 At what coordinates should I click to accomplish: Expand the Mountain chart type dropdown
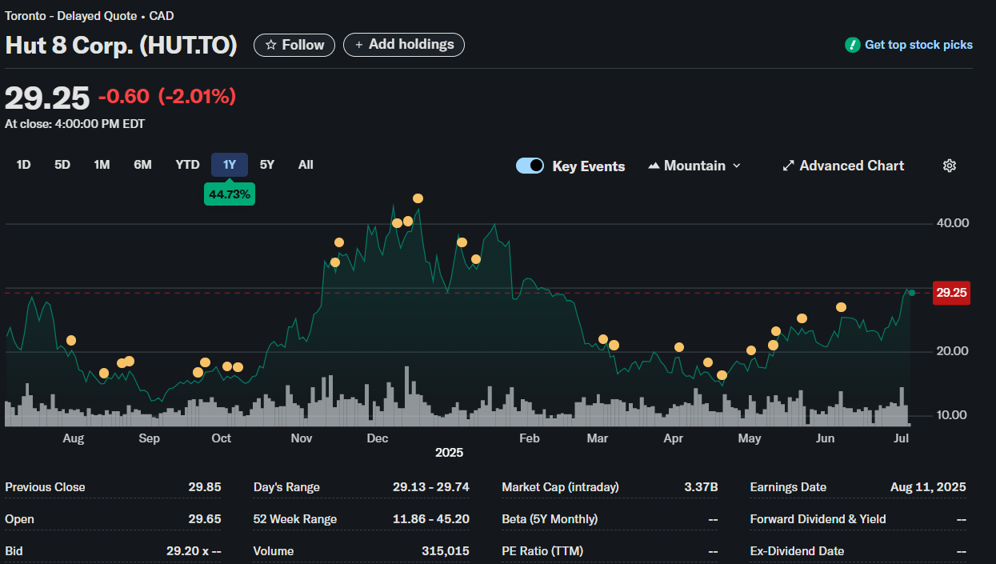694,166
